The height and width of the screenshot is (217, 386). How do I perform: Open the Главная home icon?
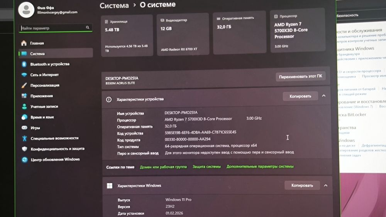click(24, 43)
